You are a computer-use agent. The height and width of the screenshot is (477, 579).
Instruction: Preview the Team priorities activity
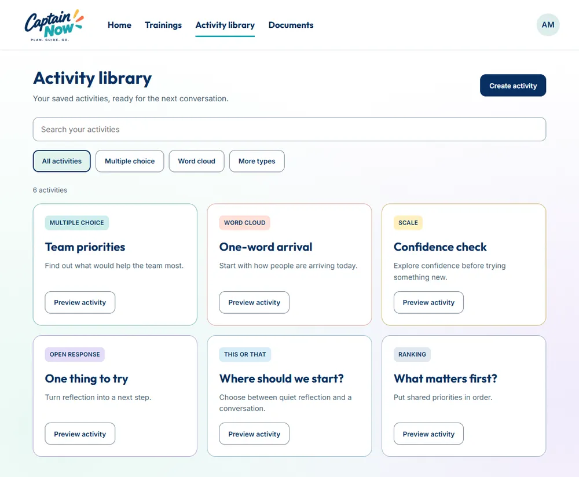(80, 302)
